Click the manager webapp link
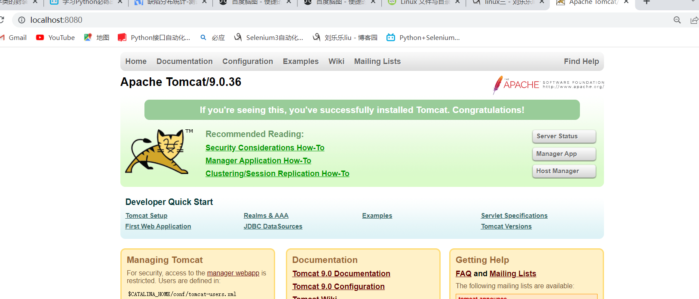 point(233,273)
